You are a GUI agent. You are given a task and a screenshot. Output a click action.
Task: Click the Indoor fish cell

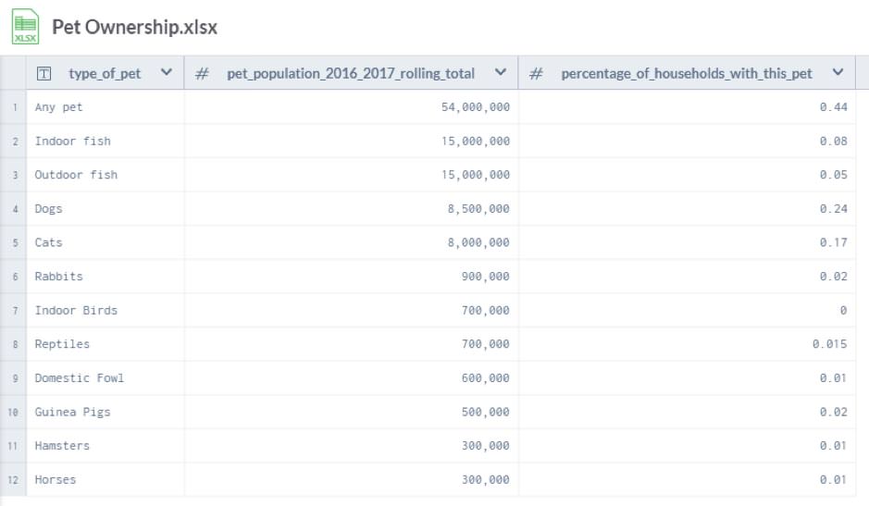[x=72, y=142]
